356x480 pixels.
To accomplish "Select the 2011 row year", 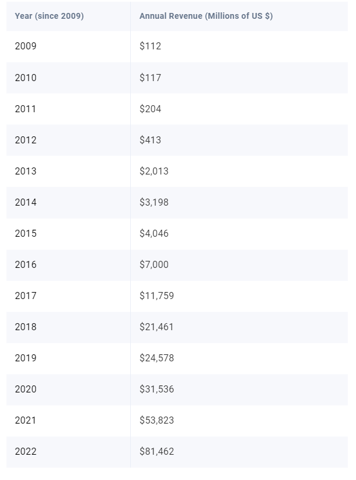I will click(26, 109).
